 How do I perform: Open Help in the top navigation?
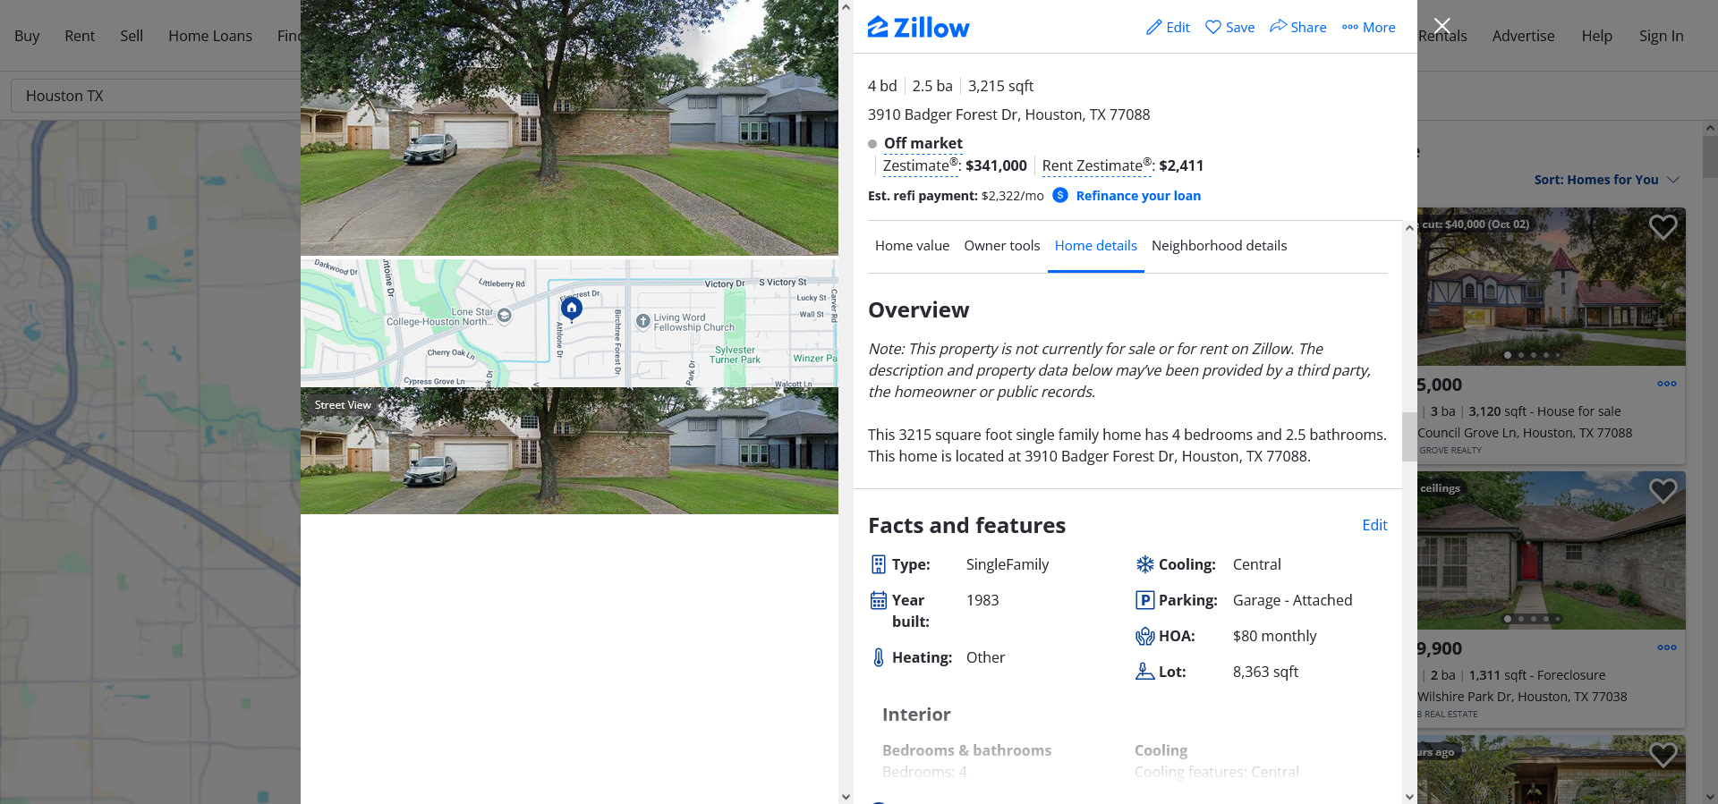(1596, 36)
